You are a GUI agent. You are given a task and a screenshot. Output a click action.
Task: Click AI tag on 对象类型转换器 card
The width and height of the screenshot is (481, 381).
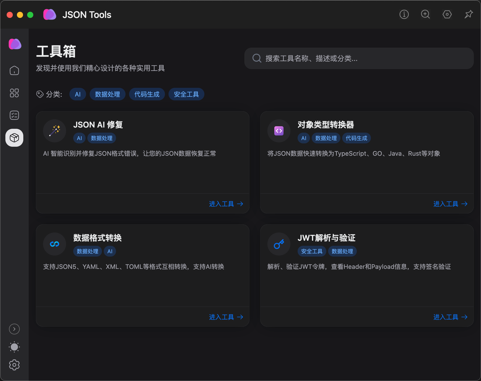tap(304, 138)
